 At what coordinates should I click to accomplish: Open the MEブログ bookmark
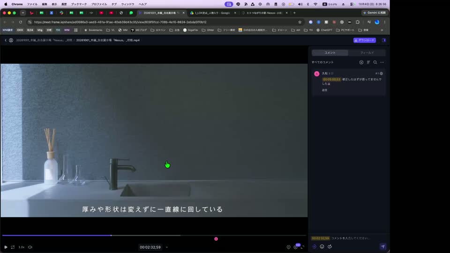pos(139,30)
